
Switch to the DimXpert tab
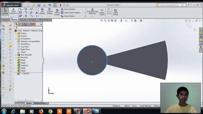pos(32,20)
